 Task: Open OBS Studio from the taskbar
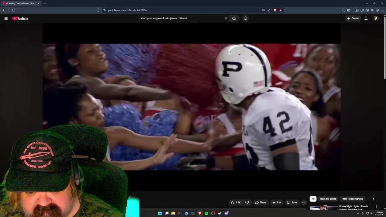tap(213, 213)
